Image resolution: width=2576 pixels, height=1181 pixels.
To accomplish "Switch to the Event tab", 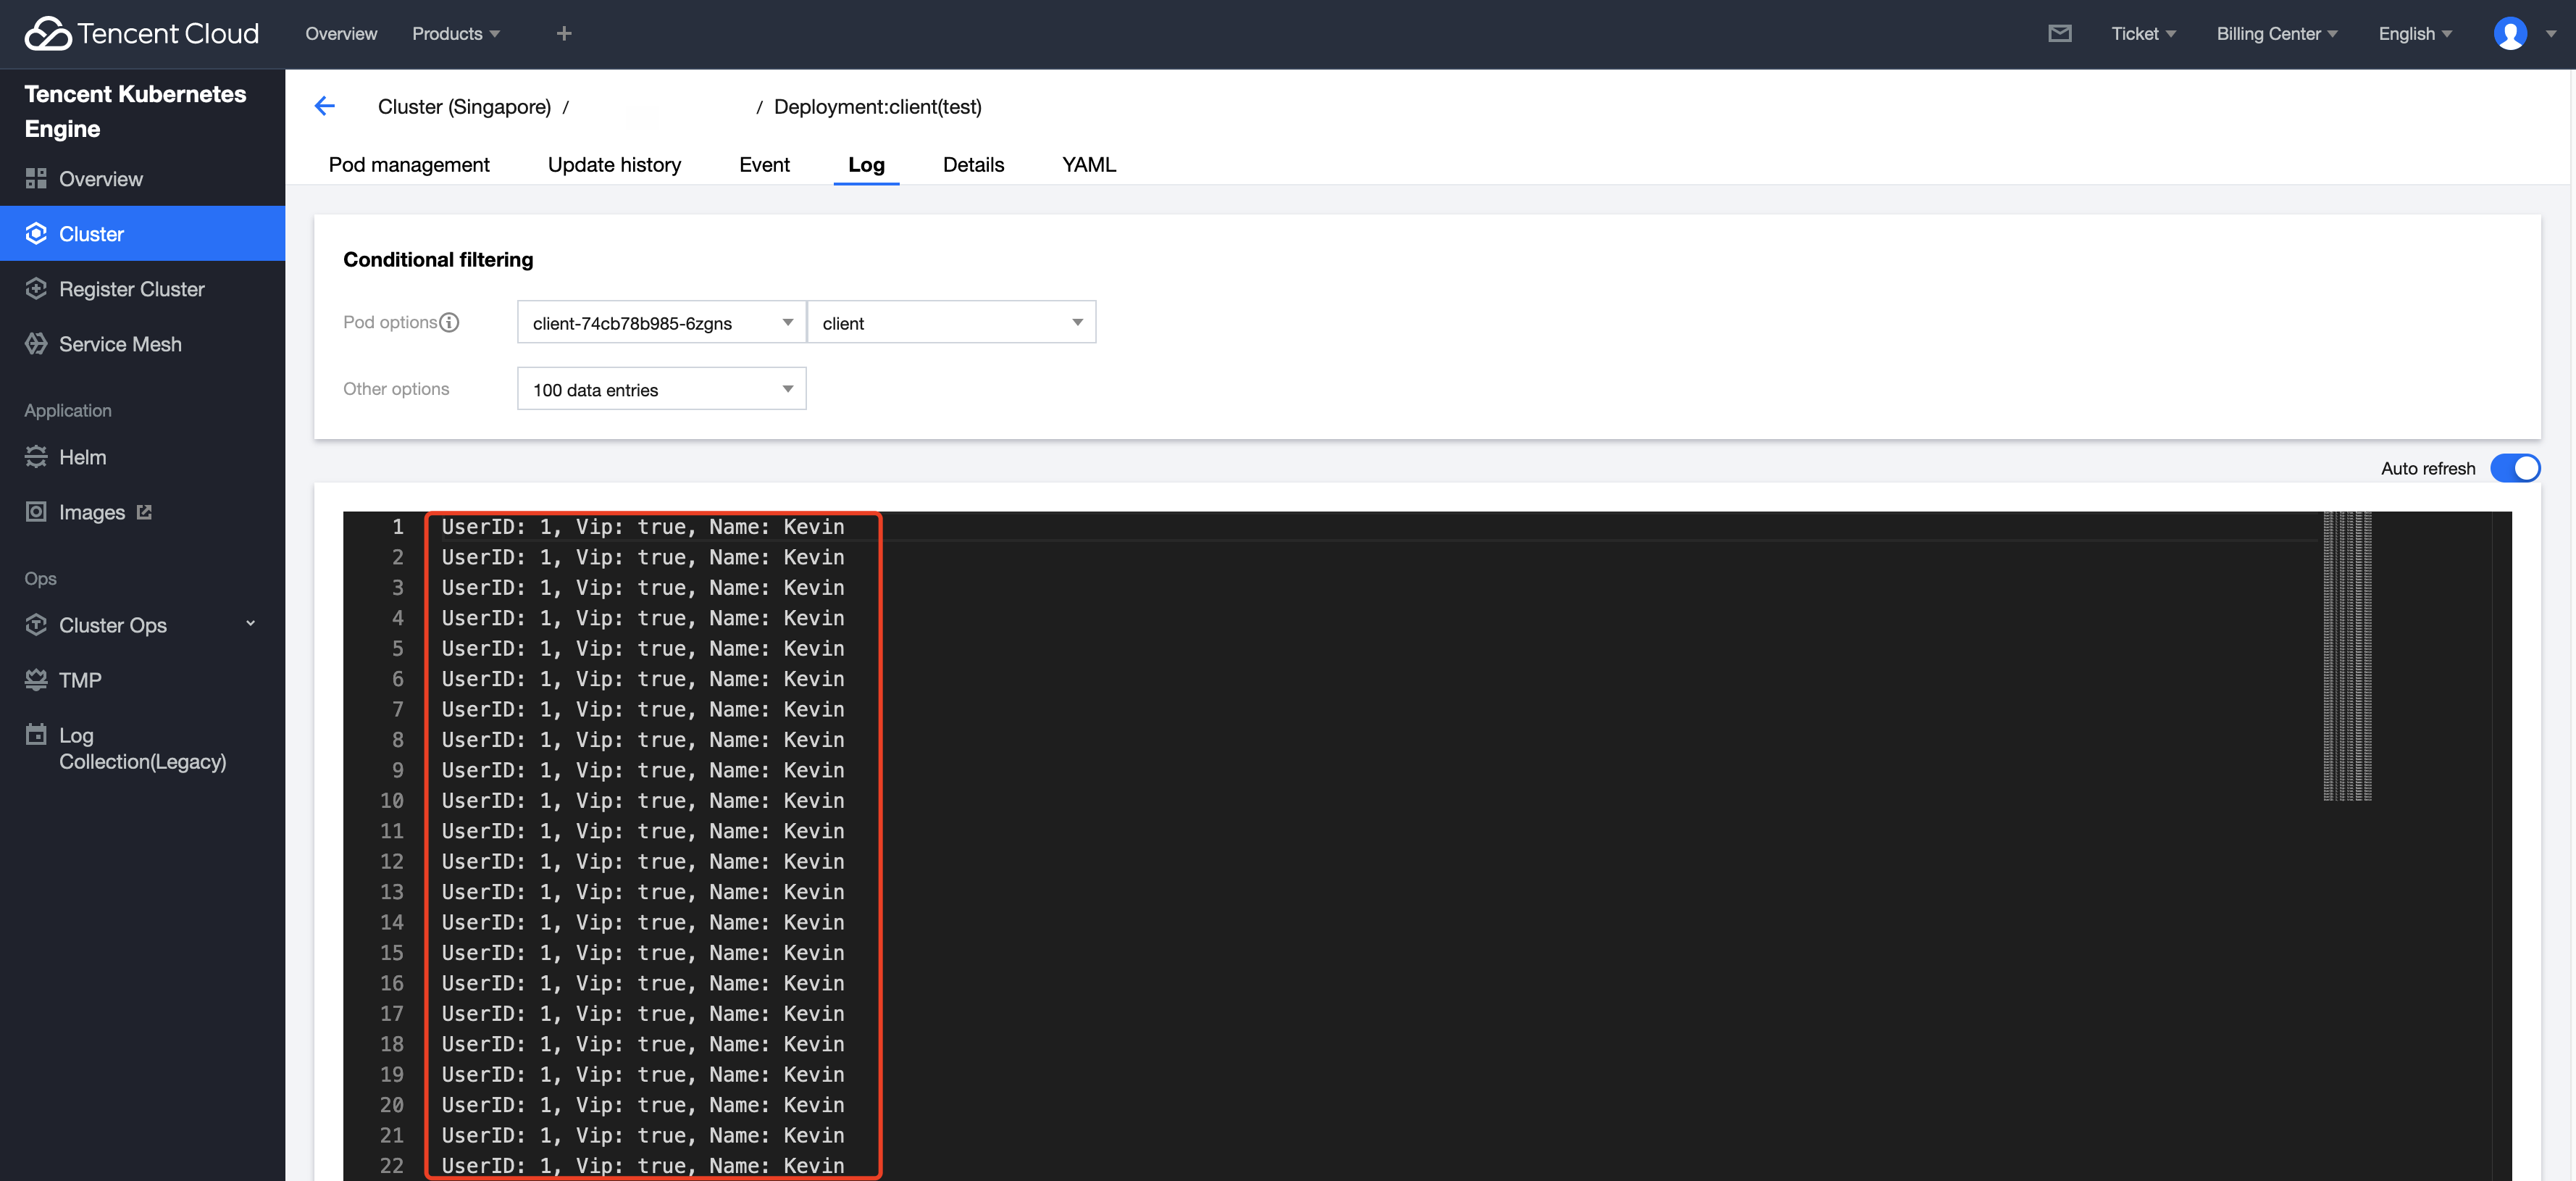I will [764, 165].
